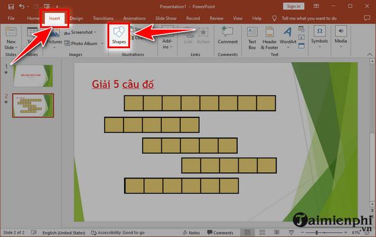Click scroll down arrow of slide scrollbar
This screenshot has width=376, height=237.
(372, 204)
